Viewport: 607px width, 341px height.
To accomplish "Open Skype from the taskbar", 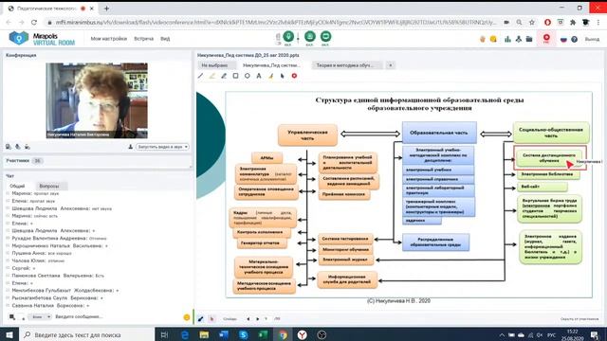I will (x=243, y=334).
